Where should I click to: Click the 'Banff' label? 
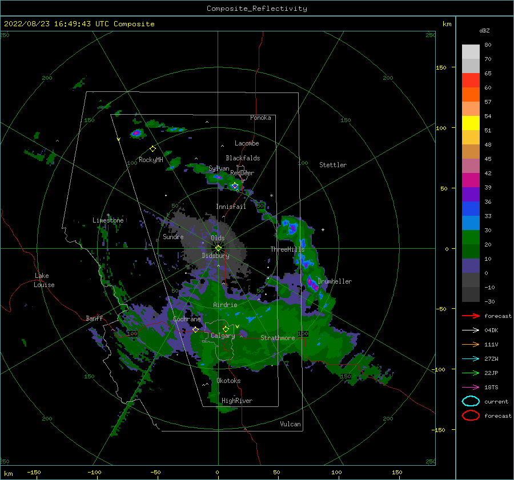(x=94, y=318)
